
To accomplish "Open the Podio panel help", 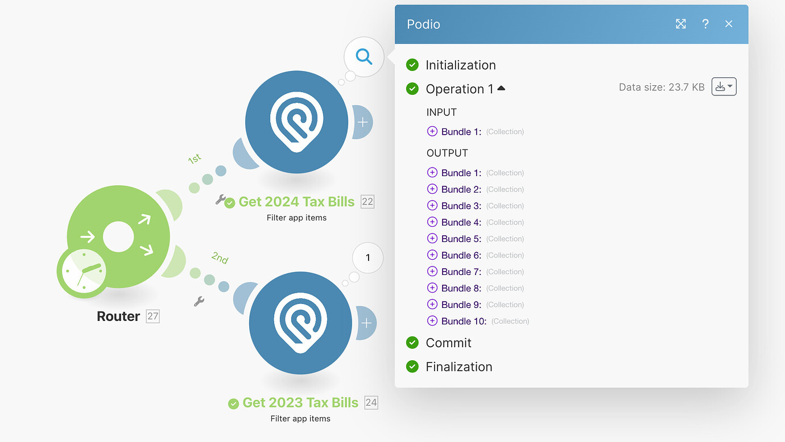I will 705,24.
